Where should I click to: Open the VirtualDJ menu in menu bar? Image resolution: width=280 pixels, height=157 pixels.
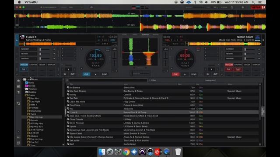(x=31, y=2)
